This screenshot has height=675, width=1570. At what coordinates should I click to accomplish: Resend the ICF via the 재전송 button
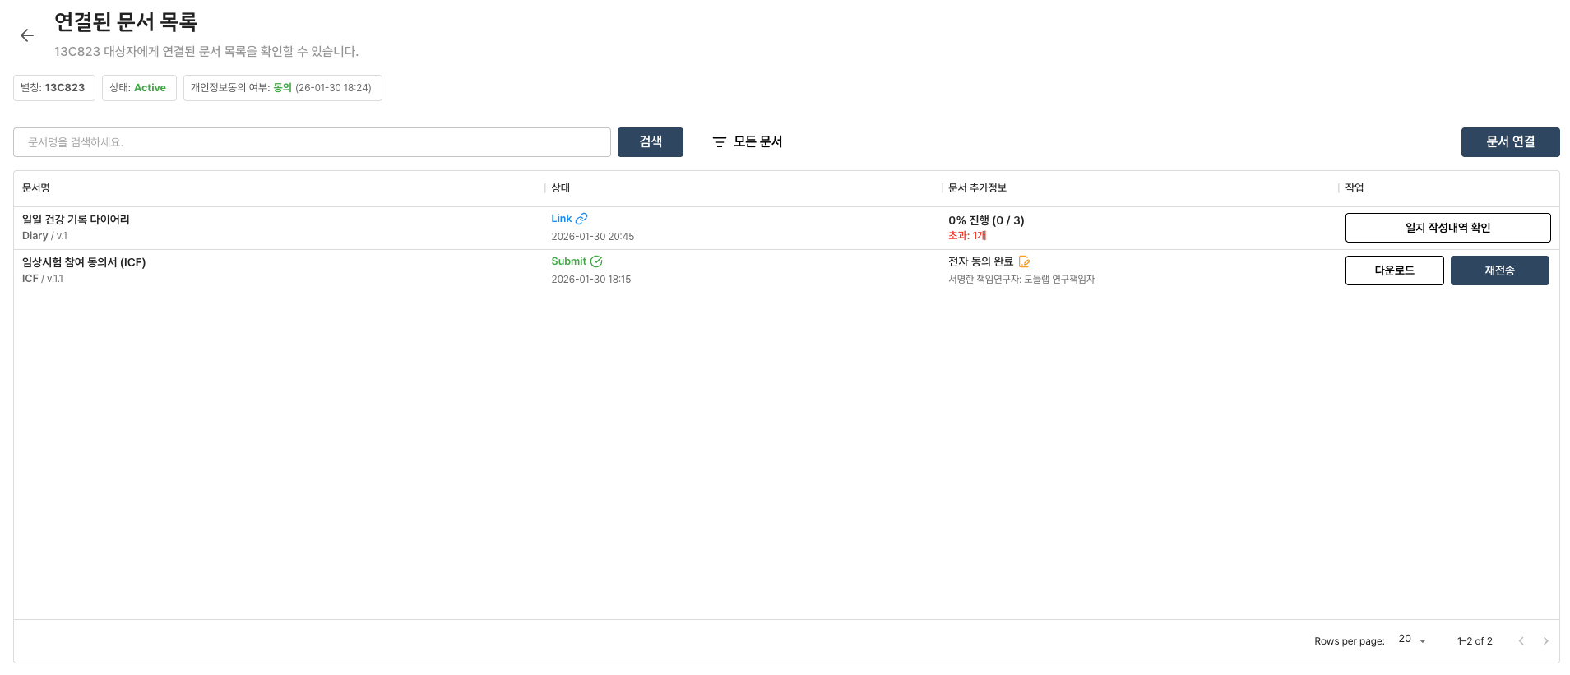[1499, 270]
